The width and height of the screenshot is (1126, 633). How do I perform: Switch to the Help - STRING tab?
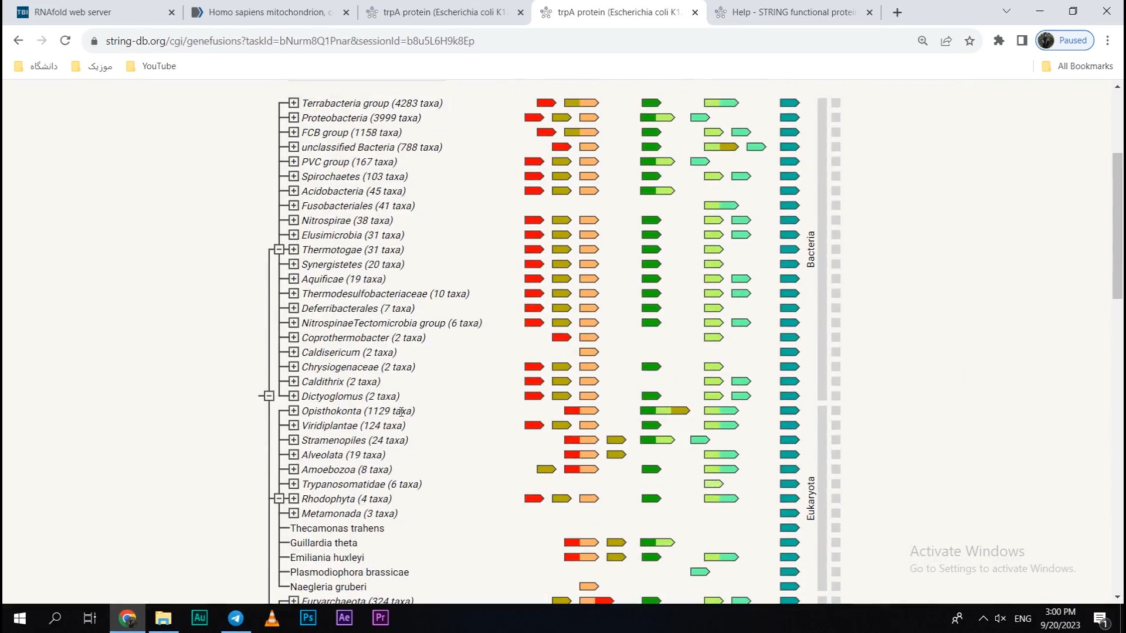pos(793,12)
